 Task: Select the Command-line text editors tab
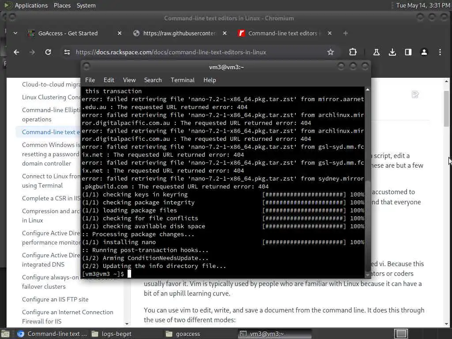click(282, 34)
